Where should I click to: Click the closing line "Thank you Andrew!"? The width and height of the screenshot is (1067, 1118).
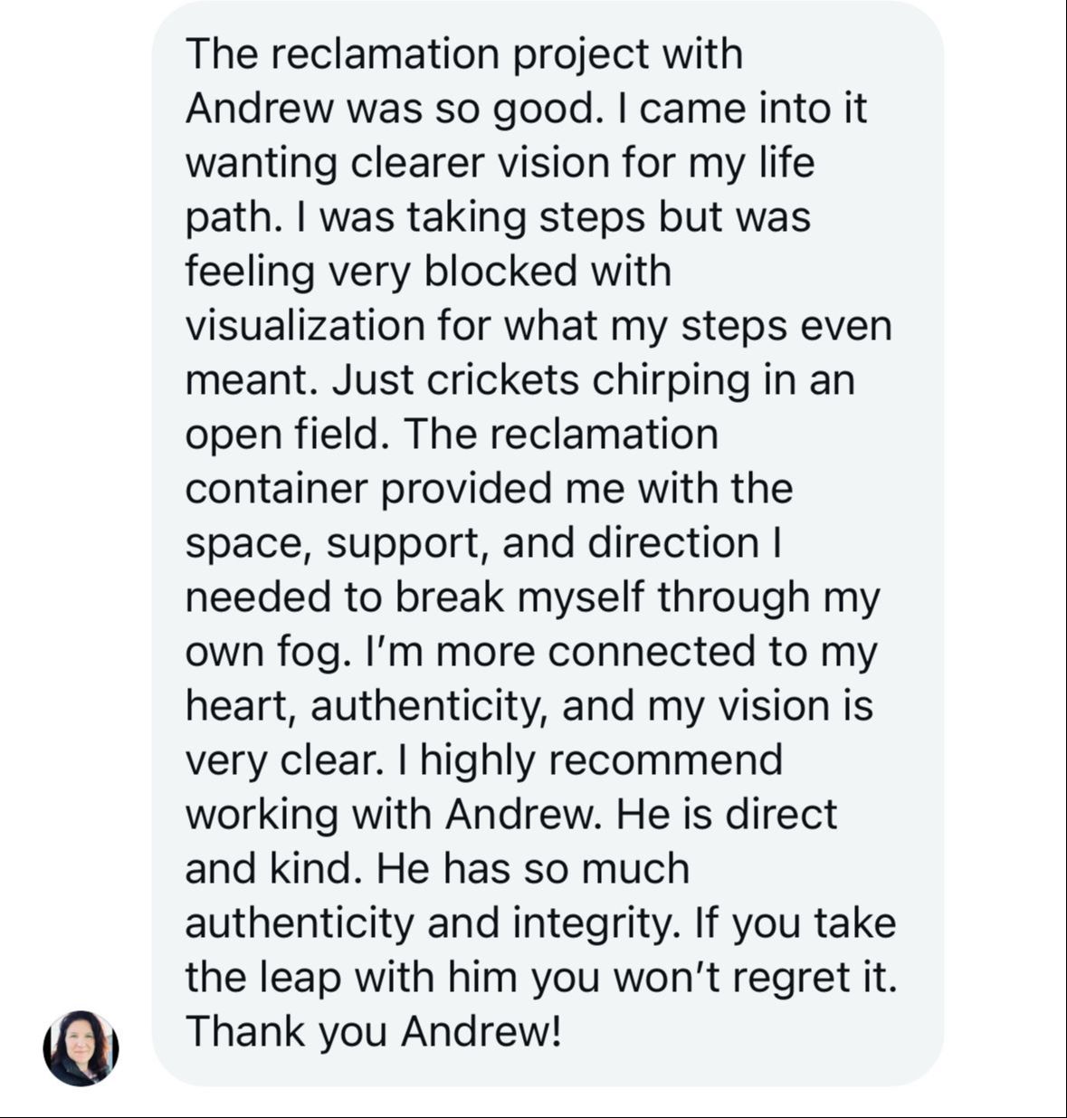pos(374,1033)
